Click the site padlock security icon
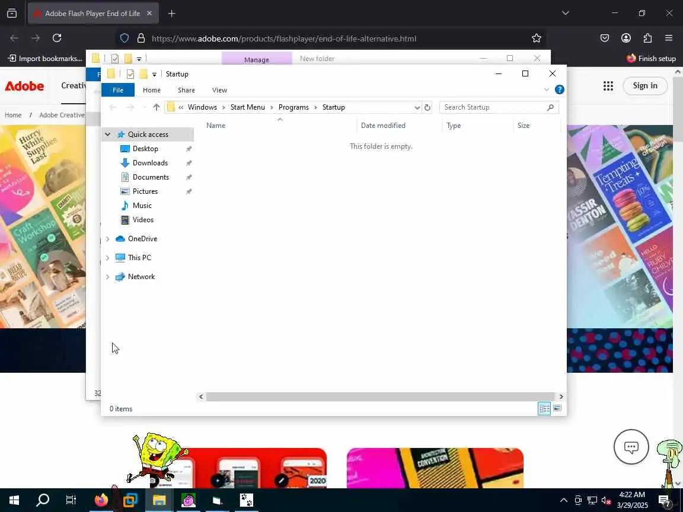The height and width of the screenshot is (512, 683). coord(141,39)
